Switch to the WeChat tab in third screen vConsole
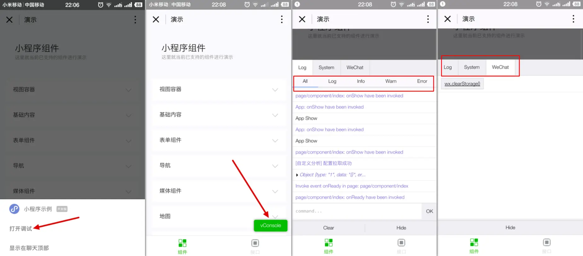583x256 pixels. [x=355, y=68]
